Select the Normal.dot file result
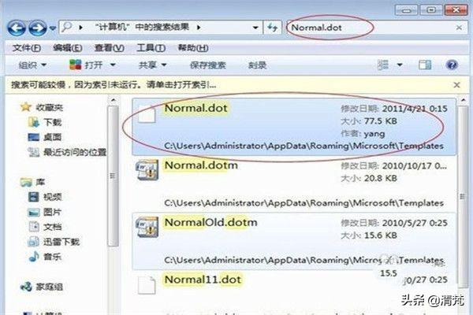The width and height of the screenshot is (473, 315). coord(294,127)
